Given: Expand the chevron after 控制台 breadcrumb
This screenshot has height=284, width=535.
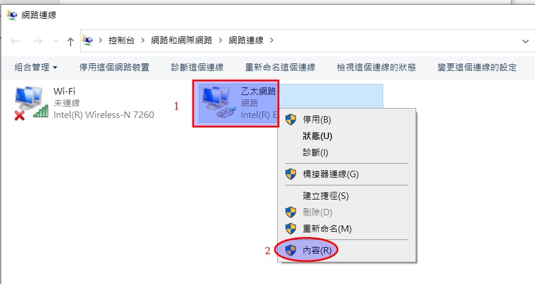Looking at the screenshot, I should pos(142,40).
